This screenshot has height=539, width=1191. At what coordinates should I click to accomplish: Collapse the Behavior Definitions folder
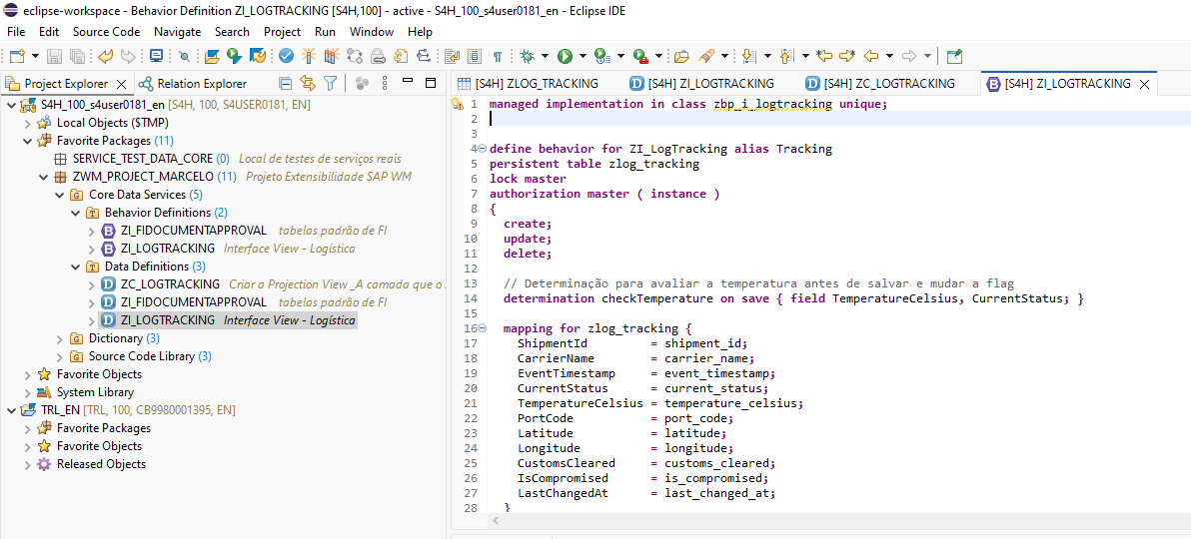pos(76,213)
